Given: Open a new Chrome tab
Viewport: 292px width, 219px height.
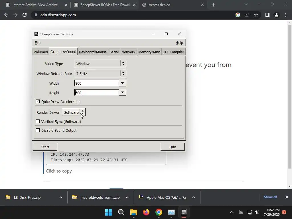Looking at the screenshot, I should coord(213,5).
